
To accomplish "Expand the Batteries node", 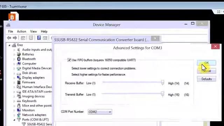I will [x=14, y=55].
